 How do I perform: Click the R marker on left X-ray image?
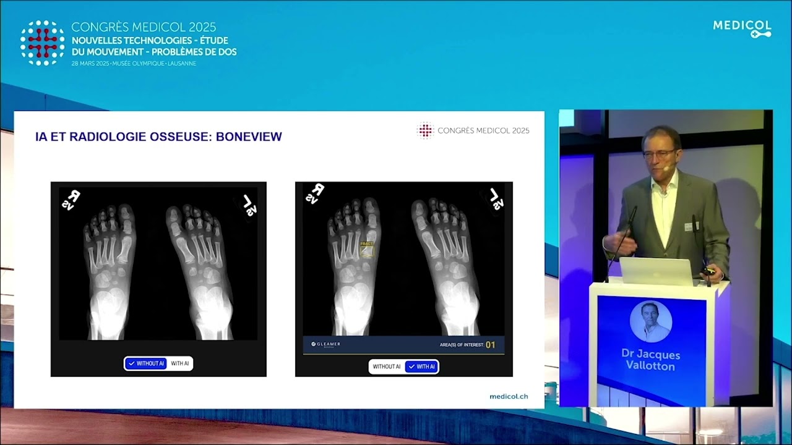click(71, 200)
